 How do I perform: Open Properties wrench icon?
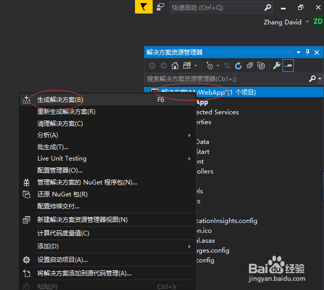click(276, 66)
